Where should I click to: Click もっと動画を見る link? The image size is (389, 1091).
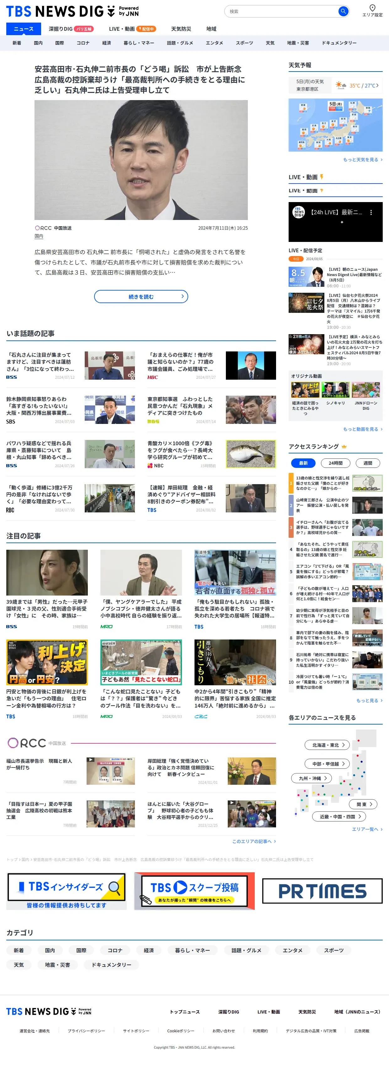point(363,429)
